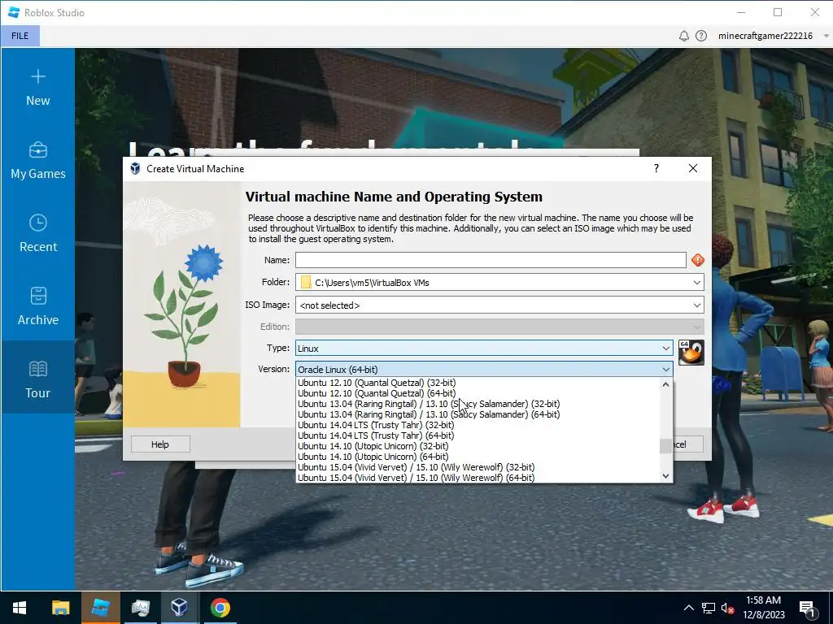Collapse the Version dropdown arrow
The width and height of the screenshot is (833, 624).
(x=665, y=370)
